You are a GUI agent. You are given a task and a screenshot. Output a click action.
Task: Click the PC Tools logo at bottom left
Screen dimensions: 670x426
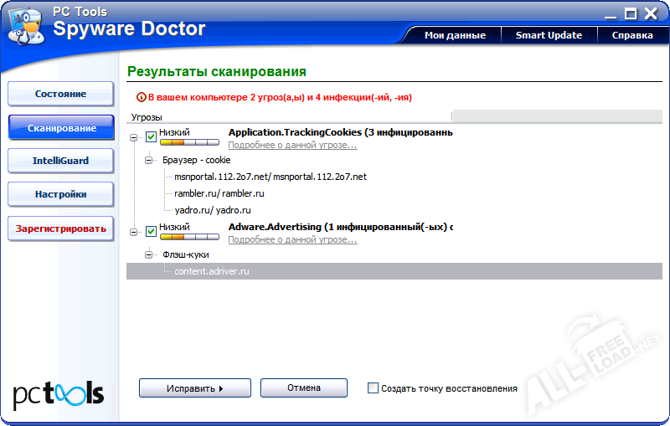[x=59, y=393]
